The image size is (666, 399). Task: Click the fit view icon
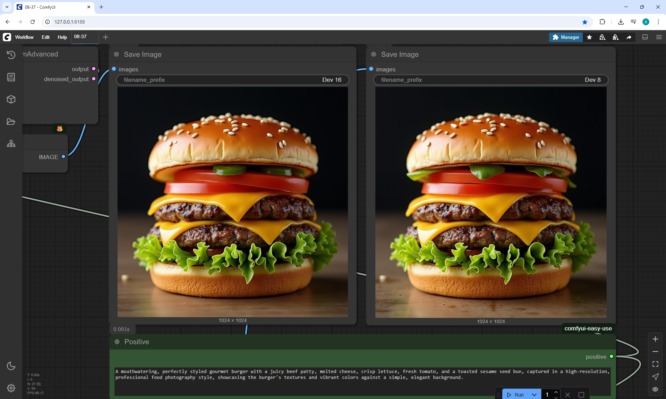coord(655,364)
